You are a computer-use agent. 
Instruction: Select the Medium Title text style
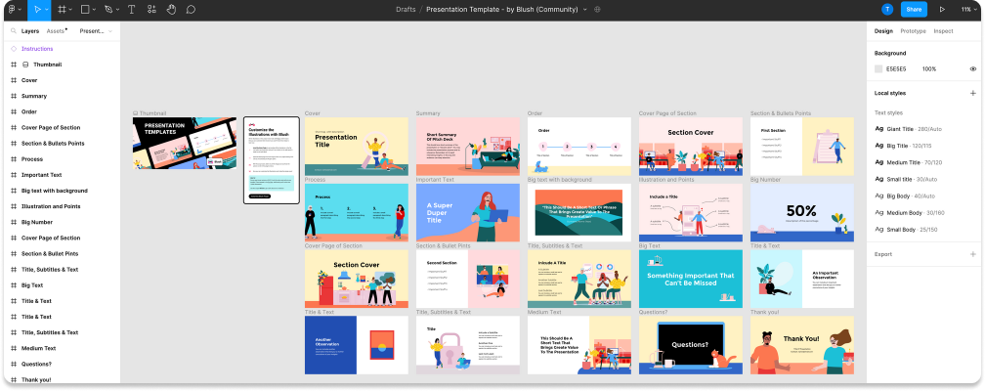[x=923, y=162]
